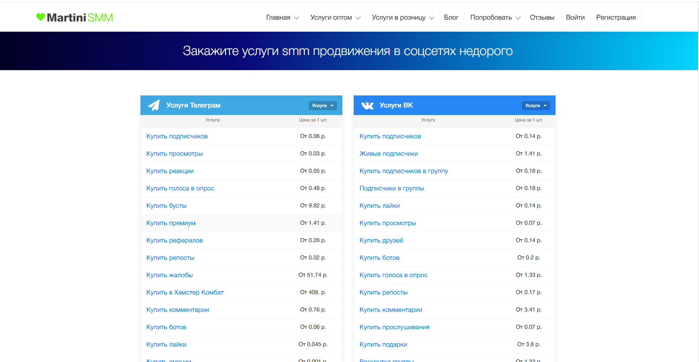The image size is (699, 362).
Task: Open ВК Купить голоса в опрос link
Action: coord(393,275)
